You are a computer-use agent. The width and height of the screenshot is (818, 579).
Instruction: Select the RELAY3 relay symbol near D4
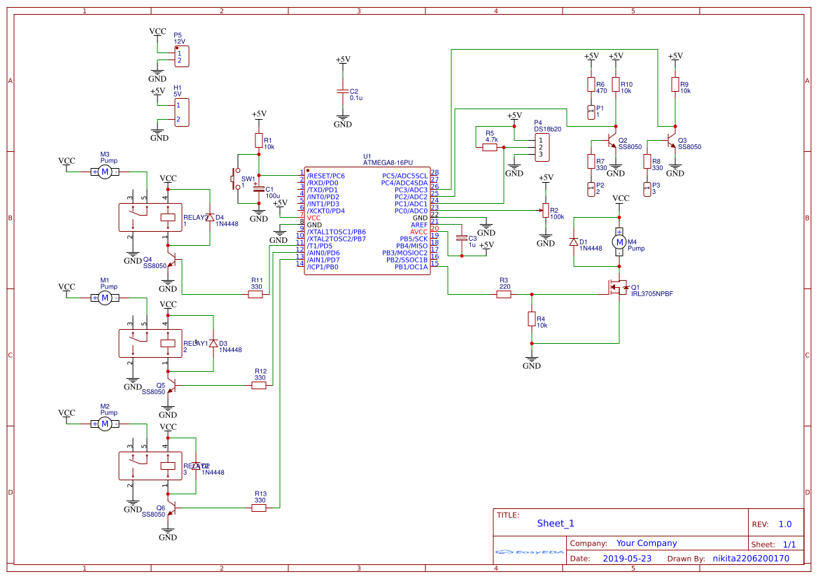(150, 217)
